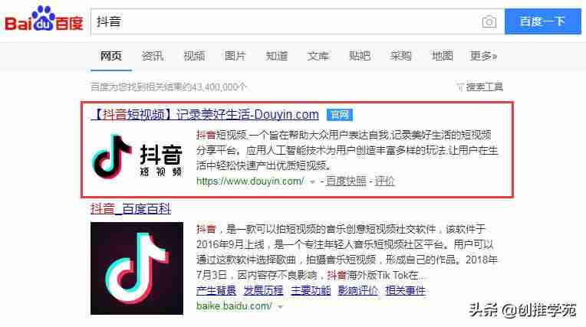
Task: Open the 主要功能 sublink
Action: 311,290
